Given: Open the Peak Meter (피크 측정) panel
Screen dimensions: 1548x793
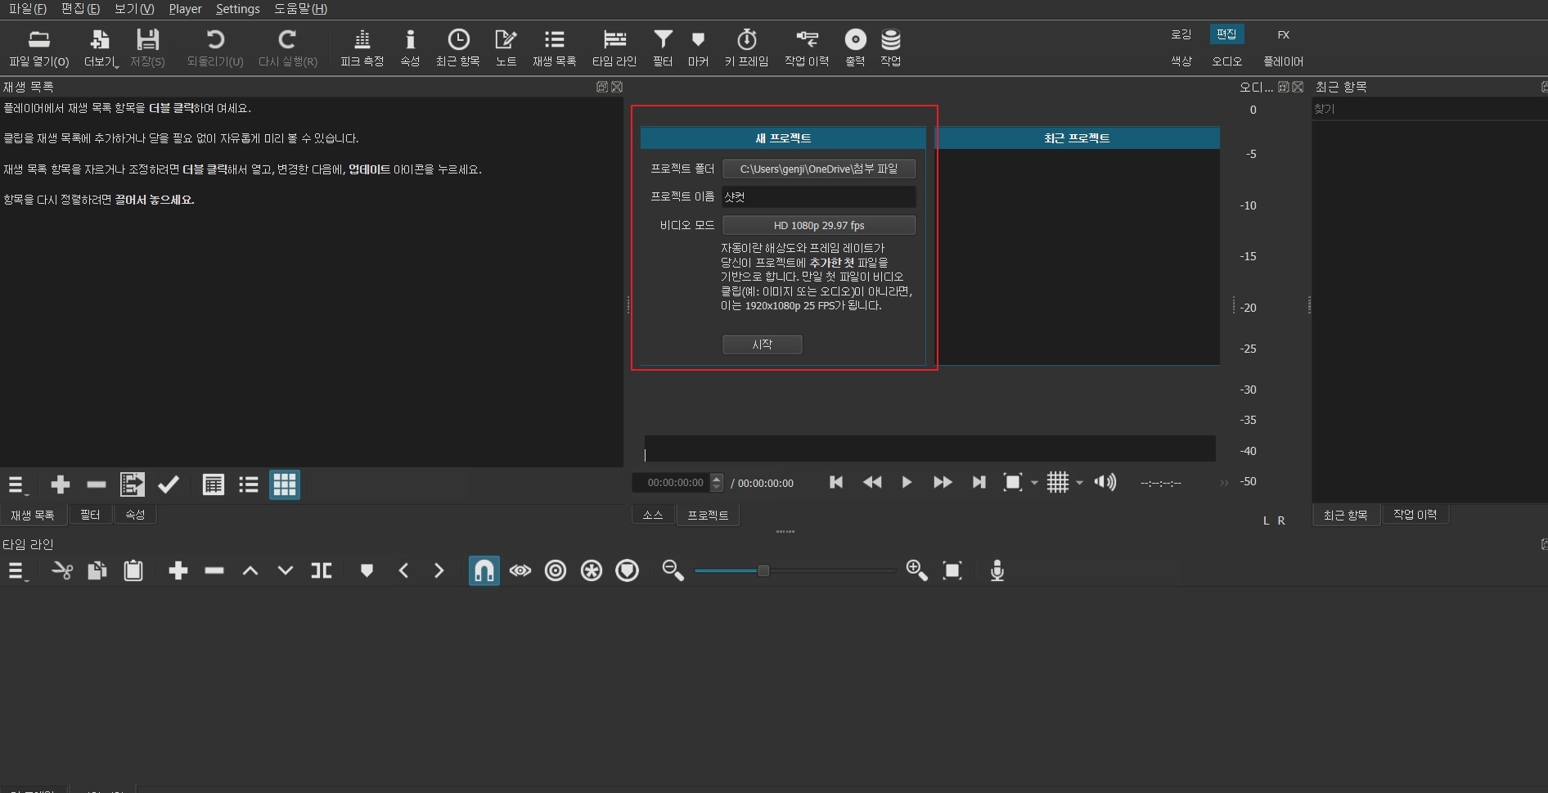Looking at the screenshot, I should coord(362,48).
